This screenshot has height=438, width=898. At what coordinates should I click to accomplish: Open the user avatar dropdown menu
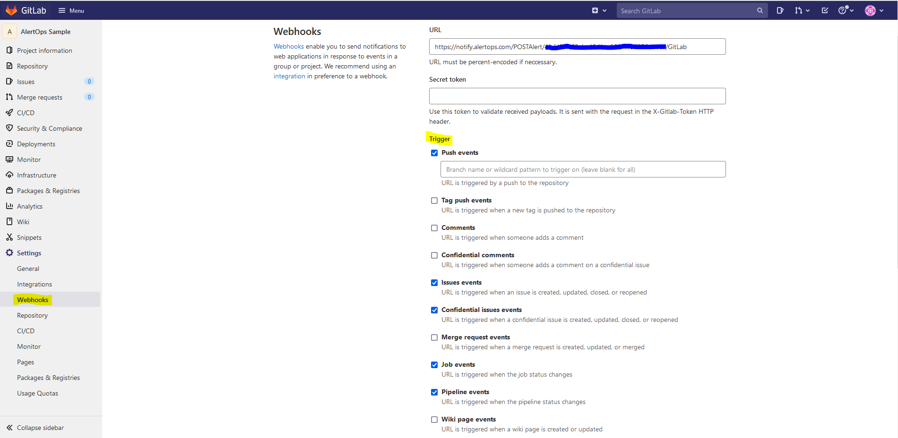coord(874,10)
